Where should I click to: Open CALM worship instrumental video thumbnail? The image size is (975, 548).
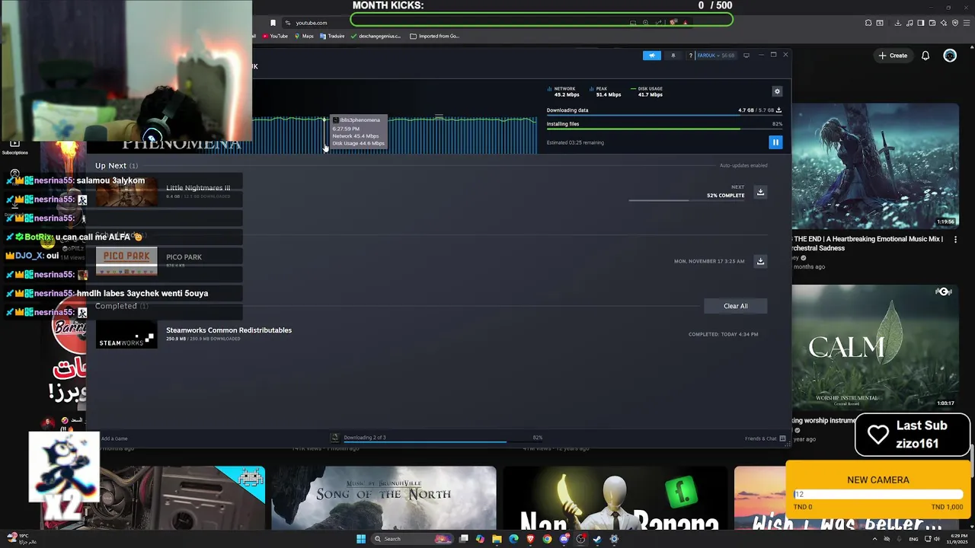(x=875, y=347)
